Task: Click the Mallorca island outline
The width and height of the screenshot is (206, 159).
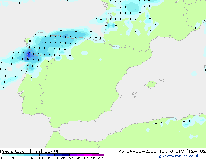Action: point(150,85)
